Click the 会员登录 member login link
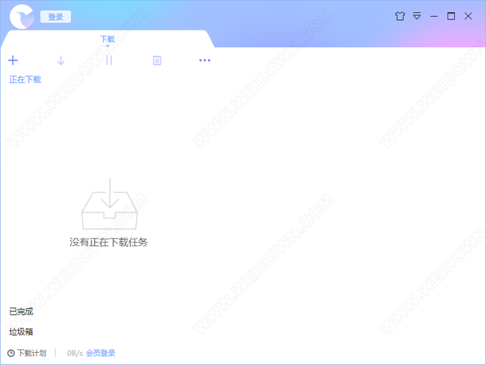This screenshot has width=486, height=365. pos(101,353)
